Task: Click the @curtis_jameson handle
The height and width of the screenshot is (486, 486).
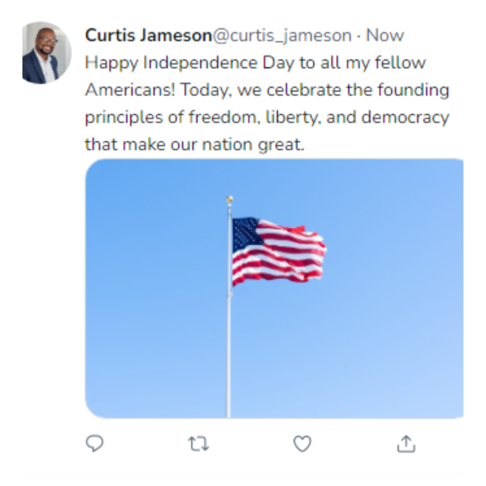Action: (x=282, y=36)
